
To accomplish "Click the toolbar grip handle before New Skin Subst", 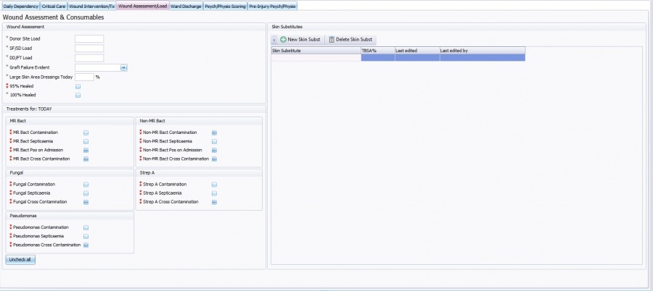I will [x=274, y=39].
